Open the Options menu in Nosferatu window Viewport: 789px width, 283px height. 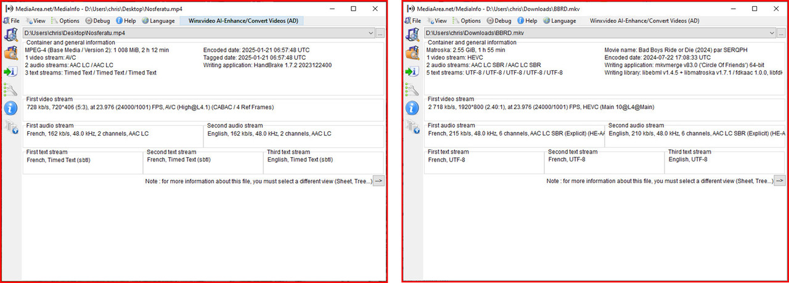tap(65, 20)
